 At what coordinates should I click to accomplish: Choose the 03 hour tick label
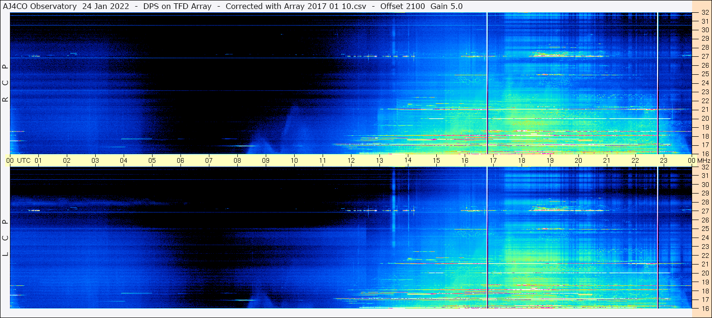tap(95, 160)
